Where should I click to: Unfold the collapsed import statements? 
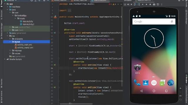[x=69, y=10]
